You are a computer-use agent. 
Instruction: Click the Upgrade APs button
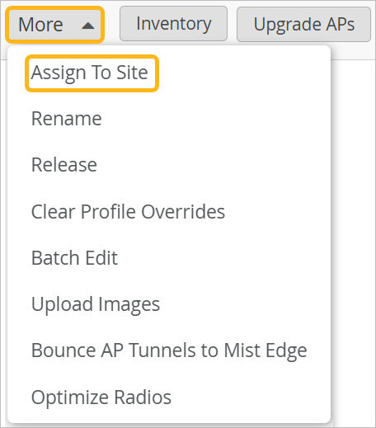[x=303, y=24]
